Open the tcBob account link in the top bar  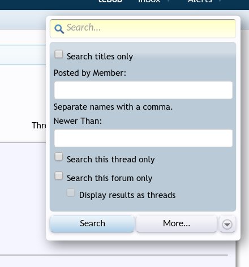110,2
